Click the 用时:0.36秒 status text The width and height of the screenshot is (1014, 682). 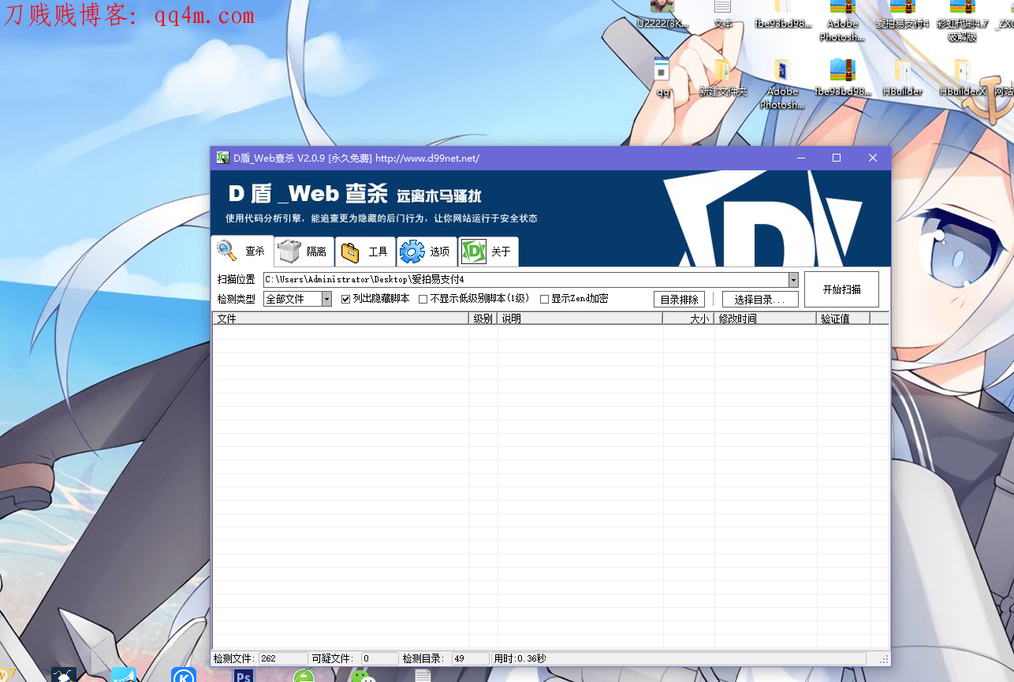point(520,658)
